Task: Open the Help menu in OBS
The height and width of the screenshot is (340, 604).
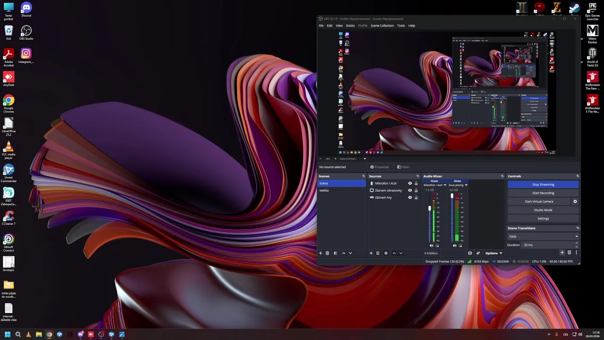Action: (412, 25)
